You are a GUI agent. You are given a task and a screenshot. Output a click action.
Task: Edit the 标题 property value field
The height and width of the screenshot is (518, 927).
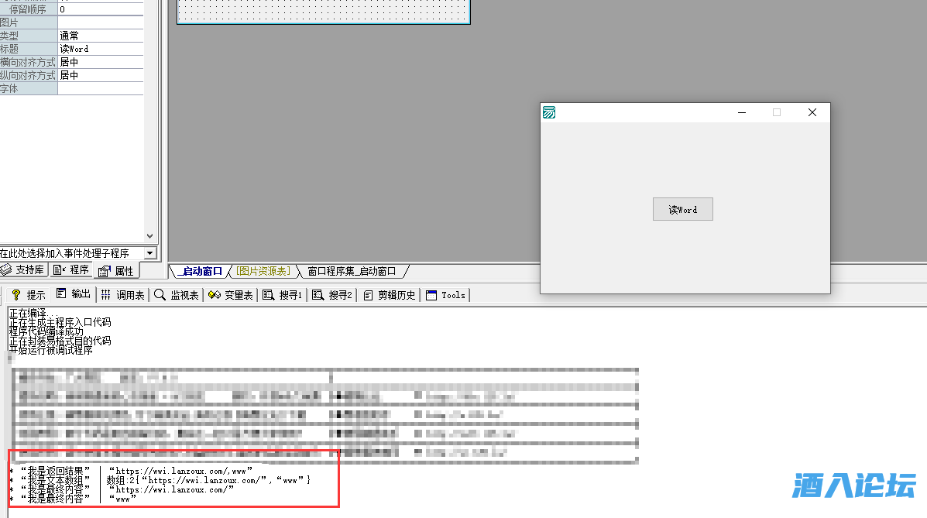point(101,49)
